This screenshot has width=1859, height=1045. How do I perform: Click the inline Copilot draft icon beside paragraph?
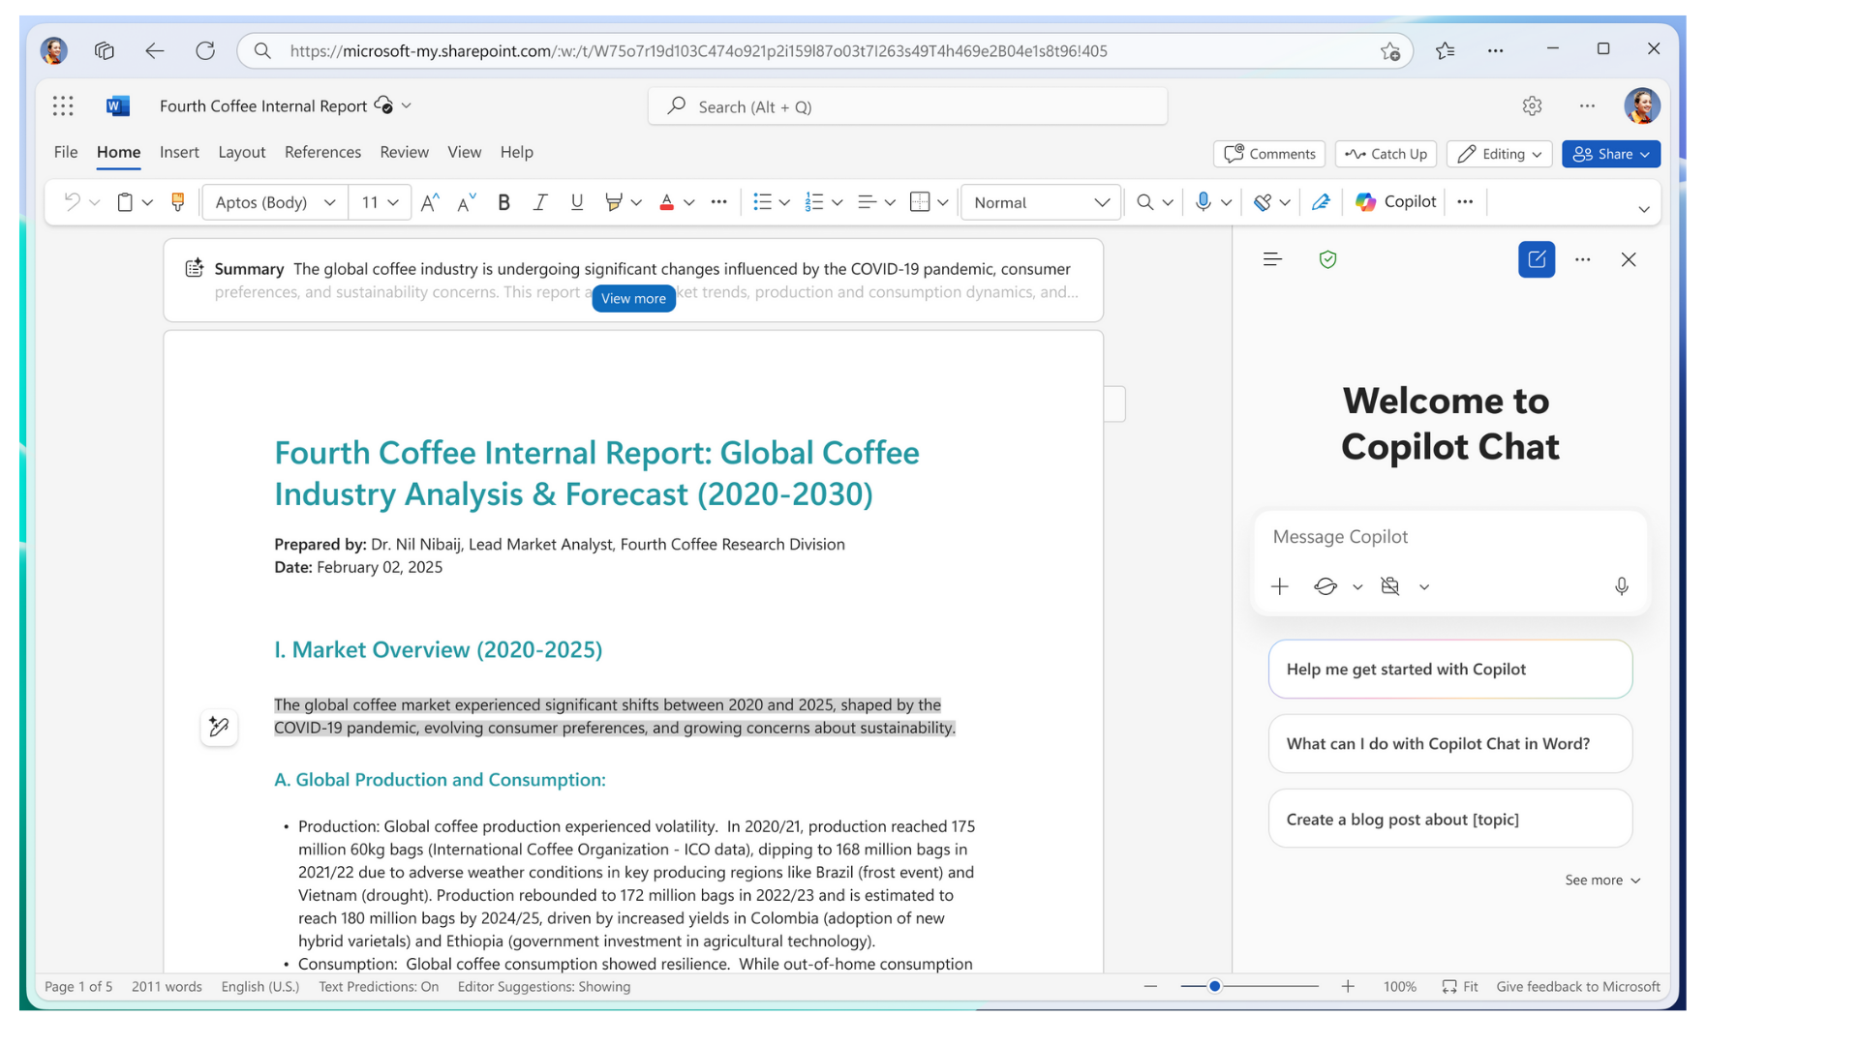tap(219, 727)
